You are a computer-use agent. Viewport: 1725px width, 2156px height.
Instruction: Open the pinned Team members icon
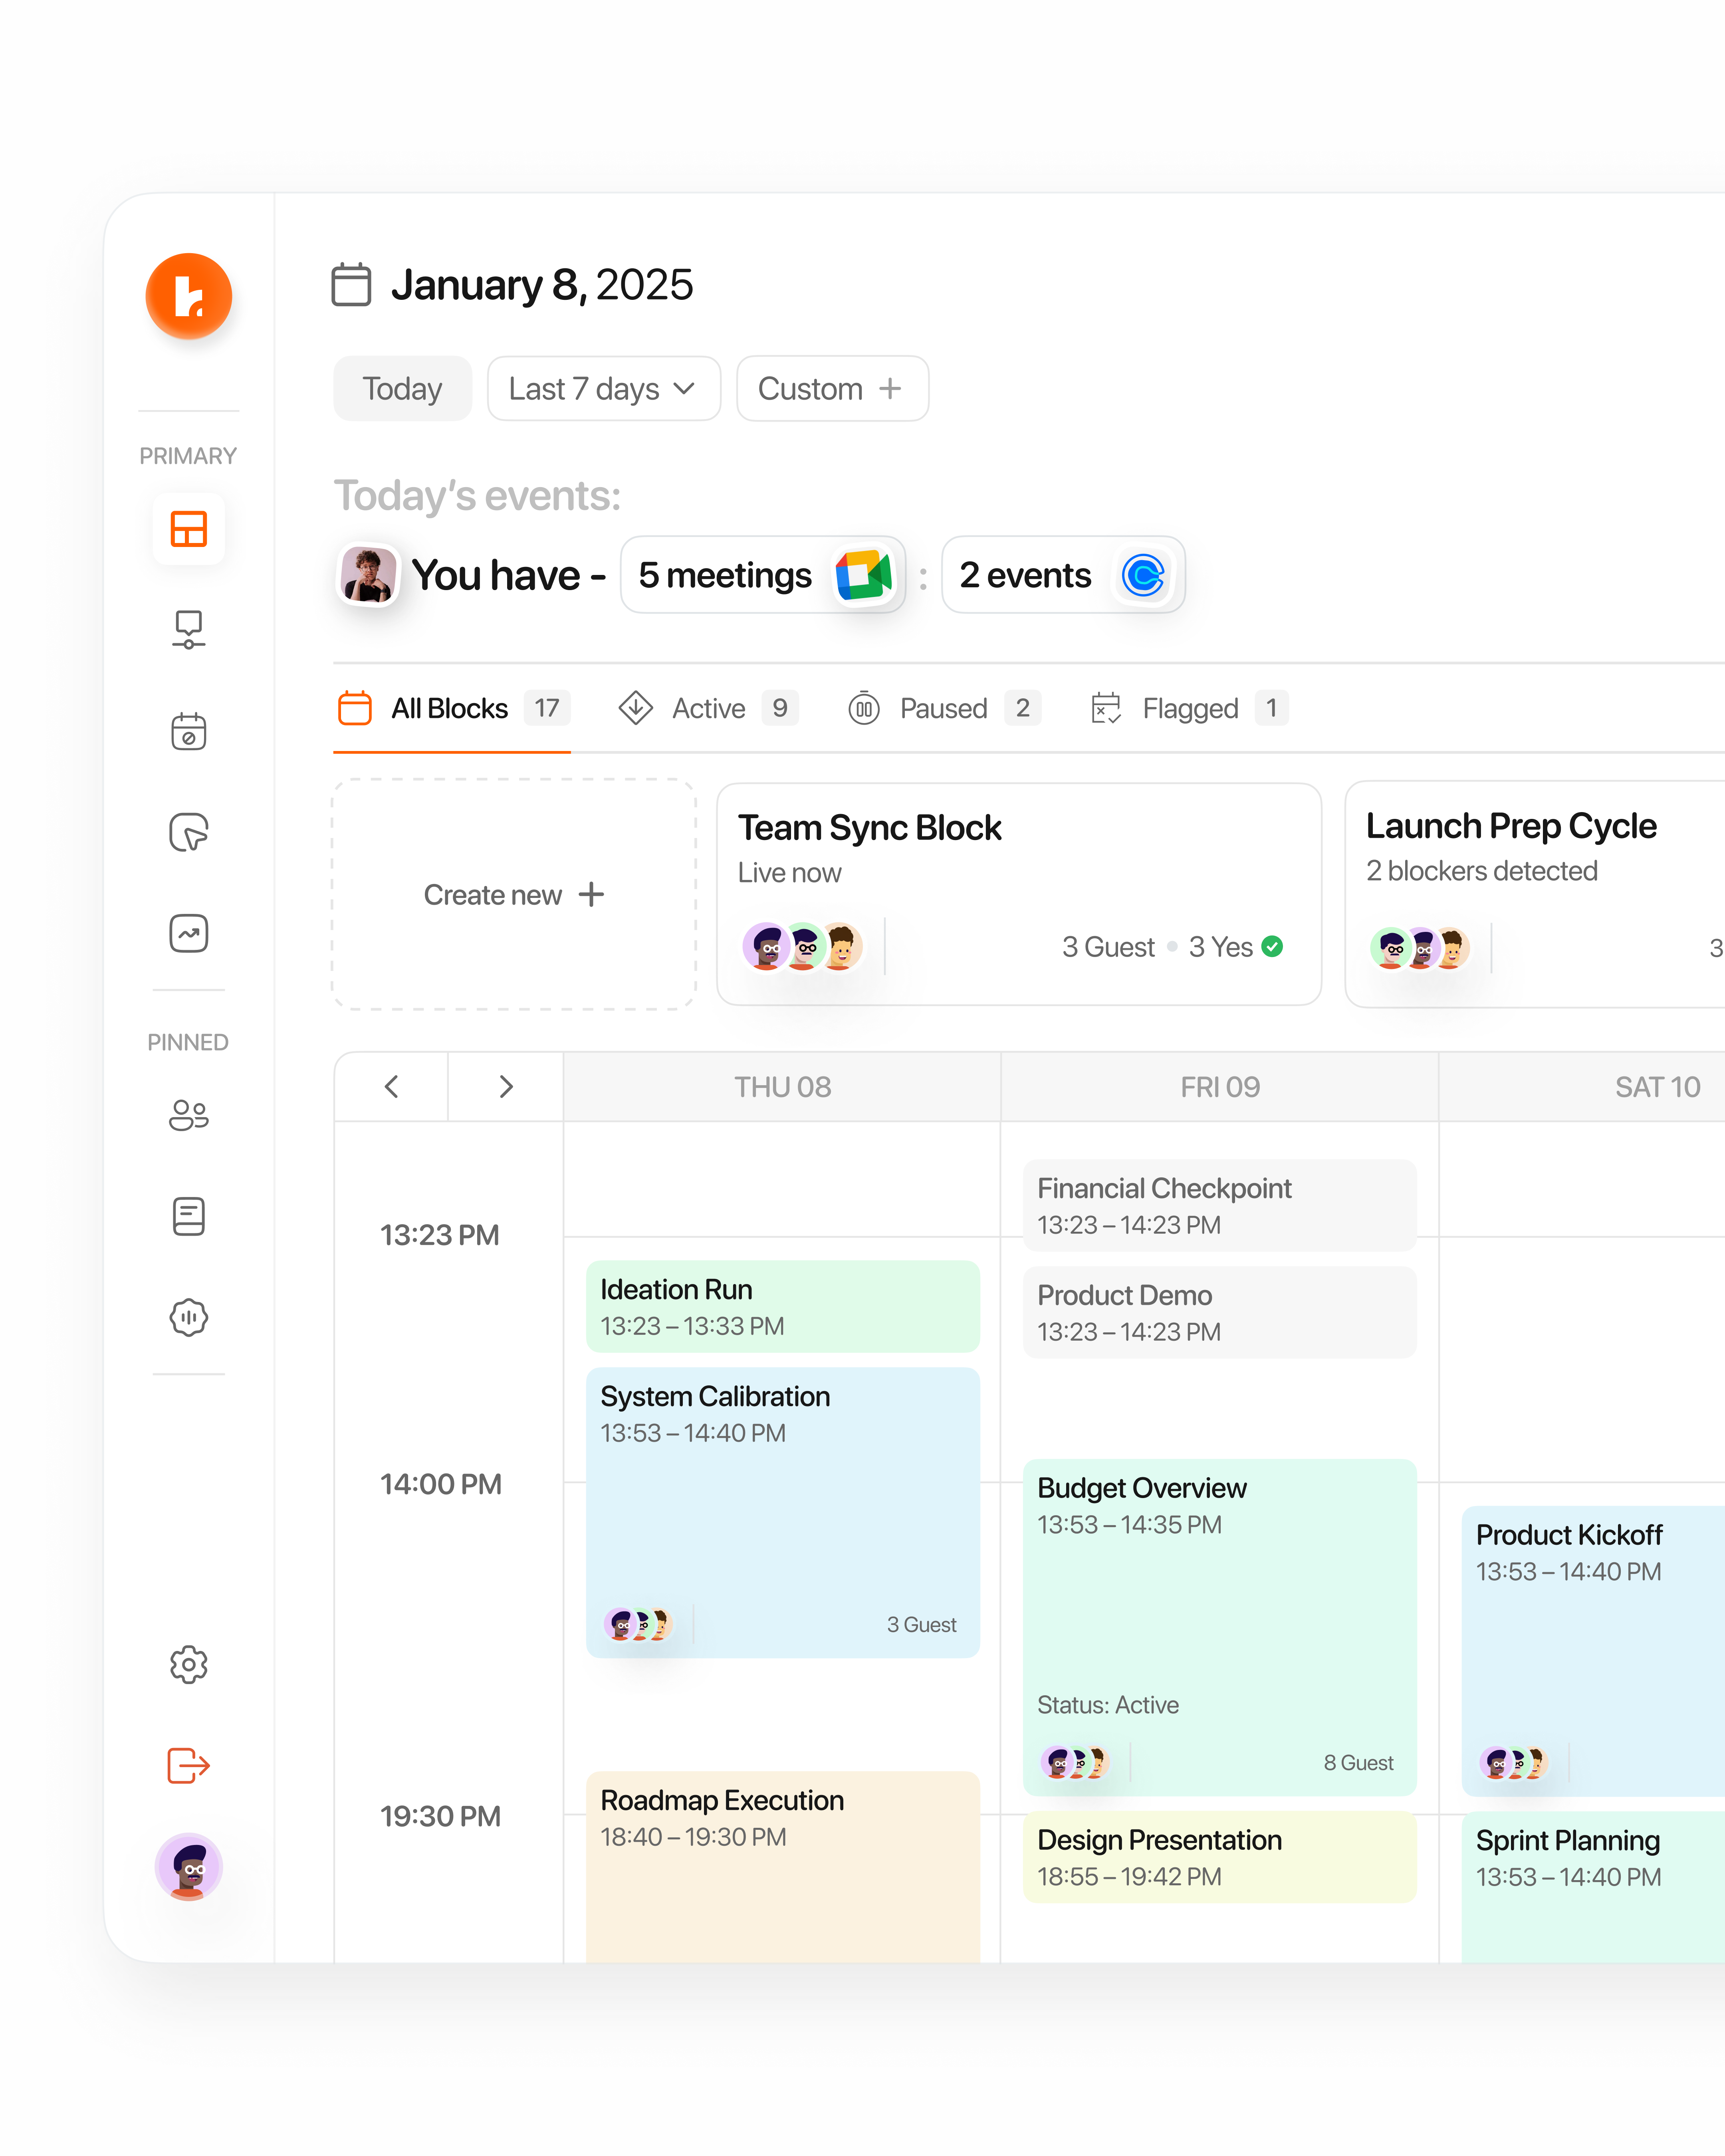[188, 1116]
